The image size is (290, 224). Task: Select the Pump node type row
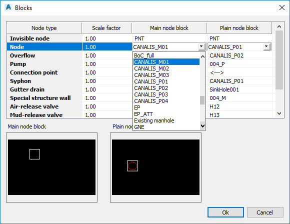pos(44,64)
